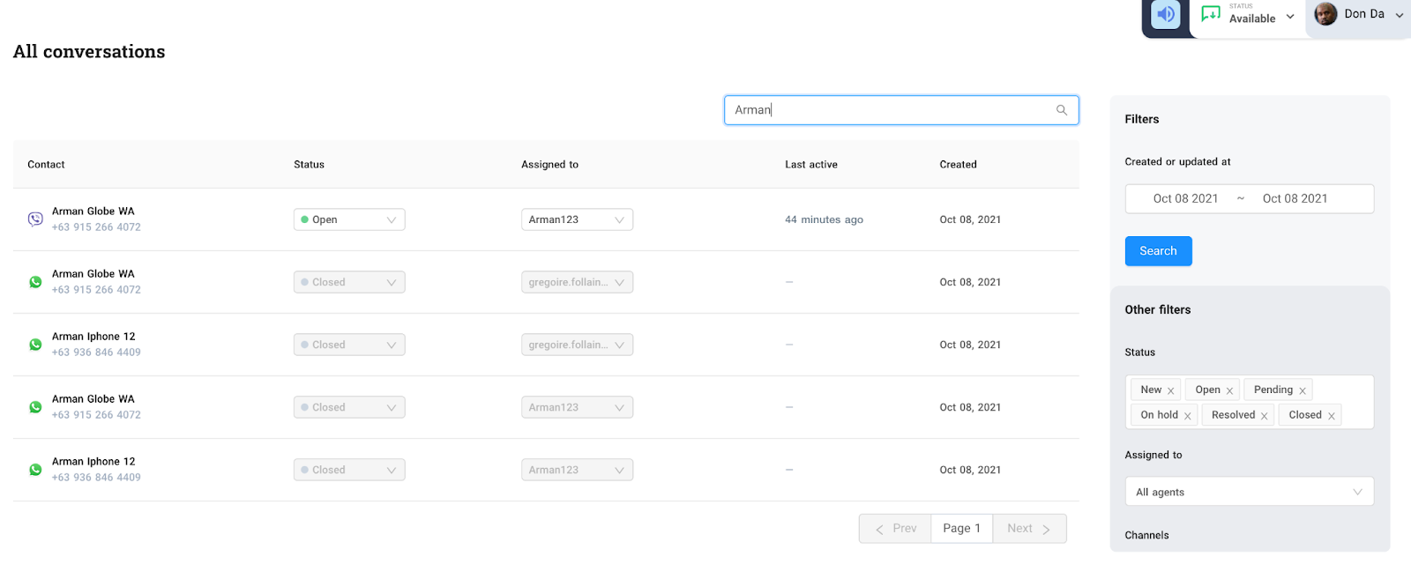Remove the Closed status filter tag
Image resolution: width=1411 pixels, height=579 pixels.
point(1332,416)
